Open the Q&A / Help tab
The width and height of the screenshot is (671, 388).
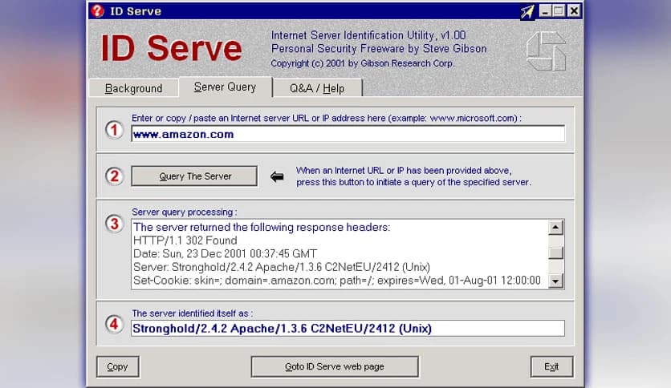(317, 88)
